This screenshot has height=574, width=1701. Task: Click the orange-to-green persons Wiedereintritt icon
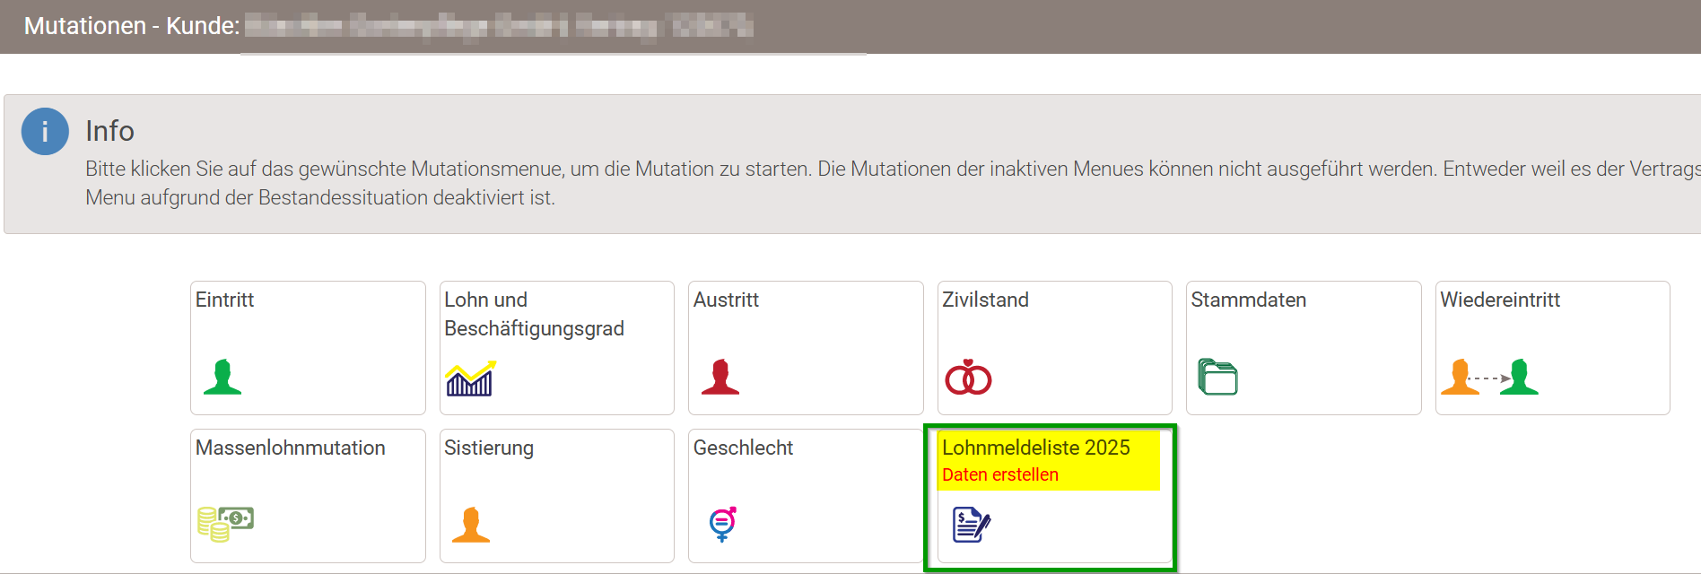1489,377
